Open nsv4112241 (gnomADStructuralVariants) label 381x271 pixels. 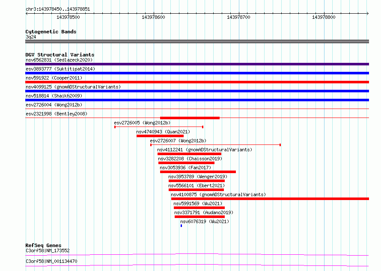point(205,150)
